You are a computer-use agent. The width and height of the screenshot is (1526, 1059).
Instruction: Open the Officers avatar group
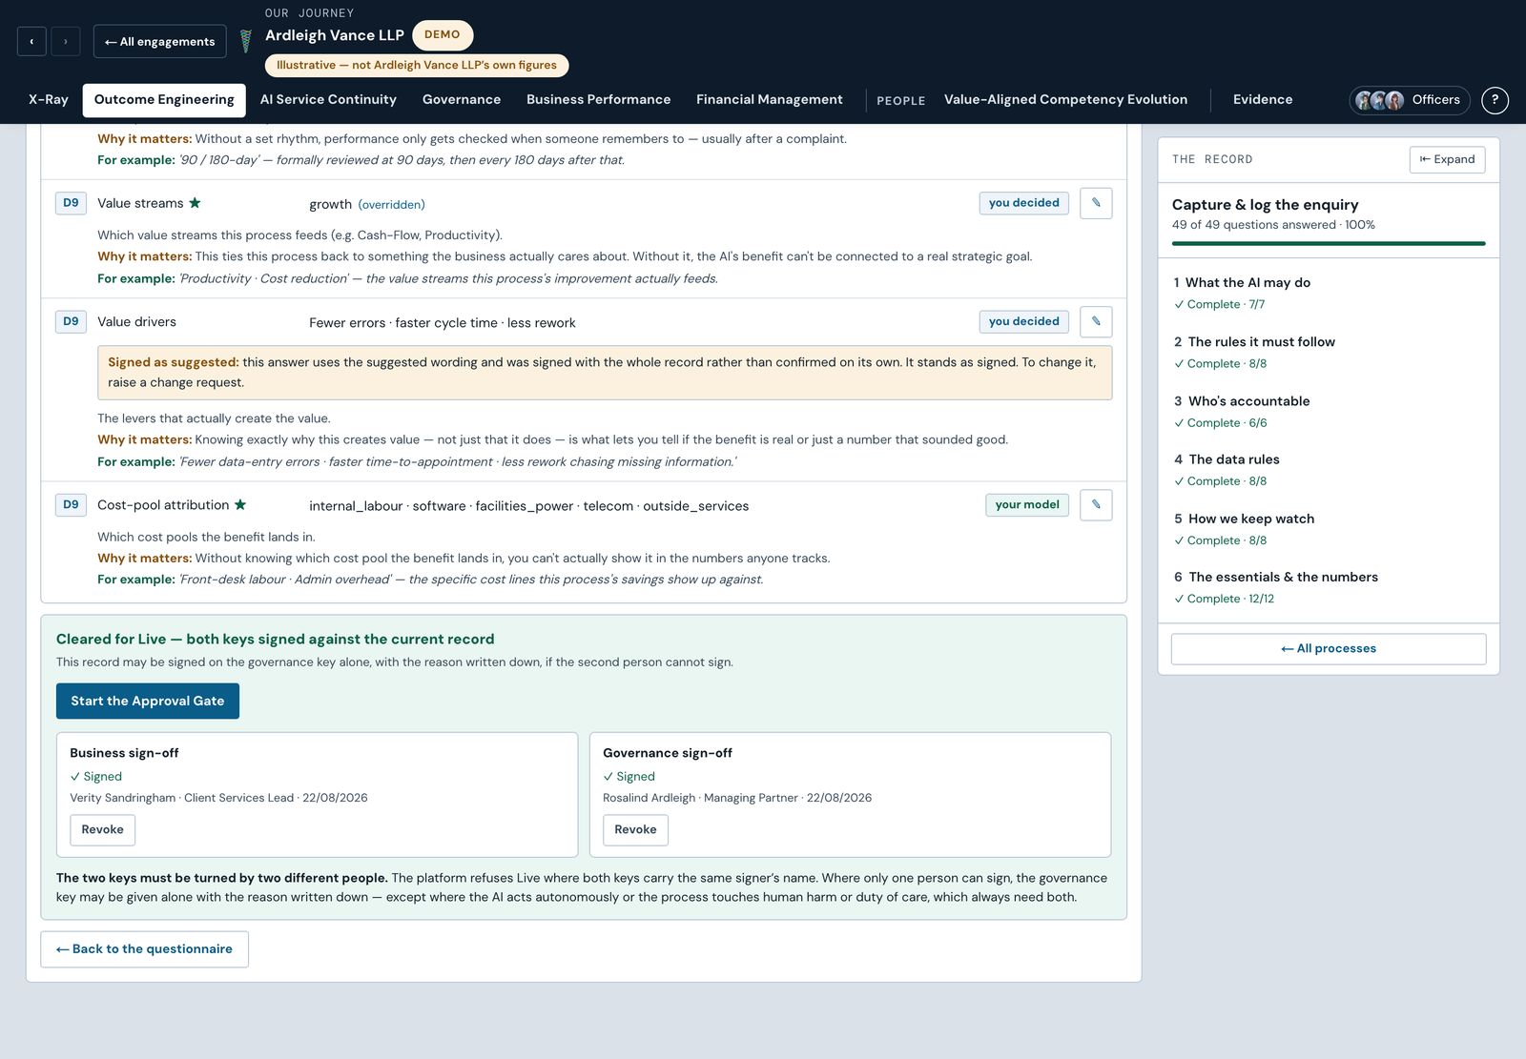1409,100
